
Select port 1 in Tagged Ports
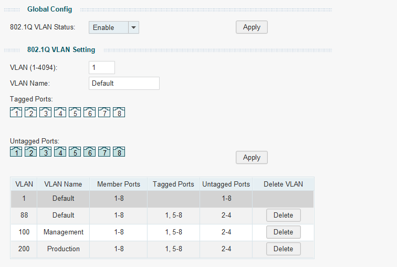pyautogui.click(x=16, y=112)
